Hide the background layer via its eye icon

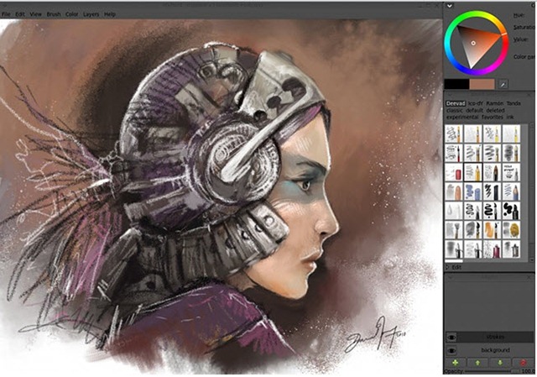click(451, 350)
